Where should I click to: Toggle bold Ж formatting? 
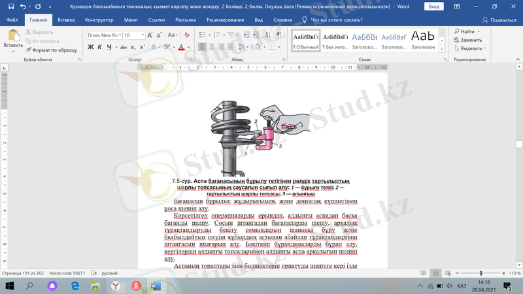click(91, 47)
